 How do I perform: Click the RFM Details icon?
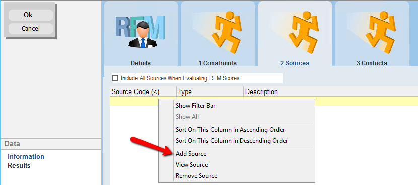pyautogui.click(x=141, y=31)
